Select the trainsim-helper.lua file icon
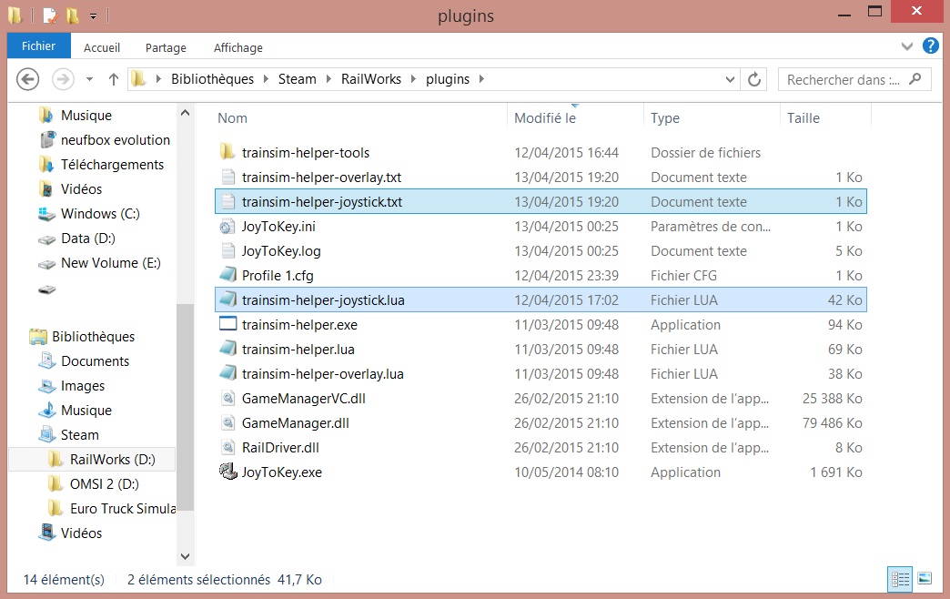 pyautogui.click(x=227, y=349)
